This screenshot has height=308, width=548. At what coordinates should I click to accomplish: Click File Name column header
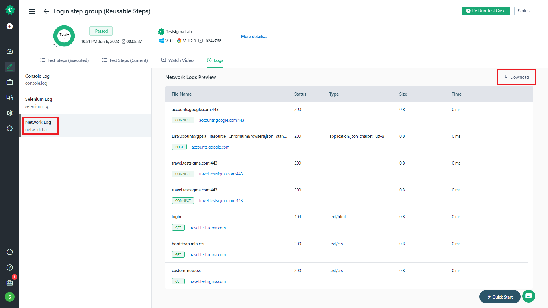pyautogui.click(x=182, y=94)
